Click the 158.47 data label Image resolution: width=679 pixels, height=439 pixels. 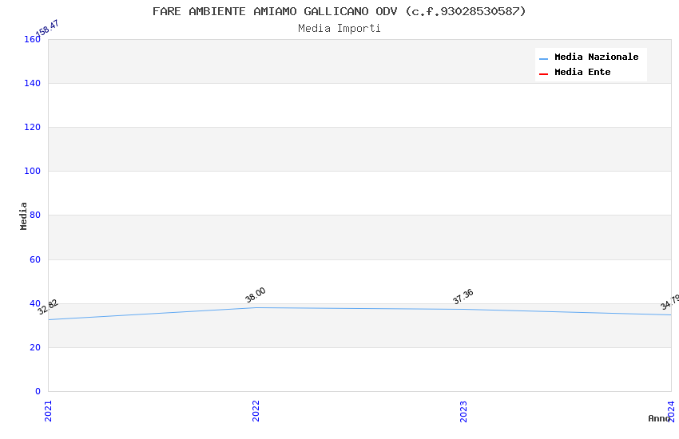tap(47, 29)
